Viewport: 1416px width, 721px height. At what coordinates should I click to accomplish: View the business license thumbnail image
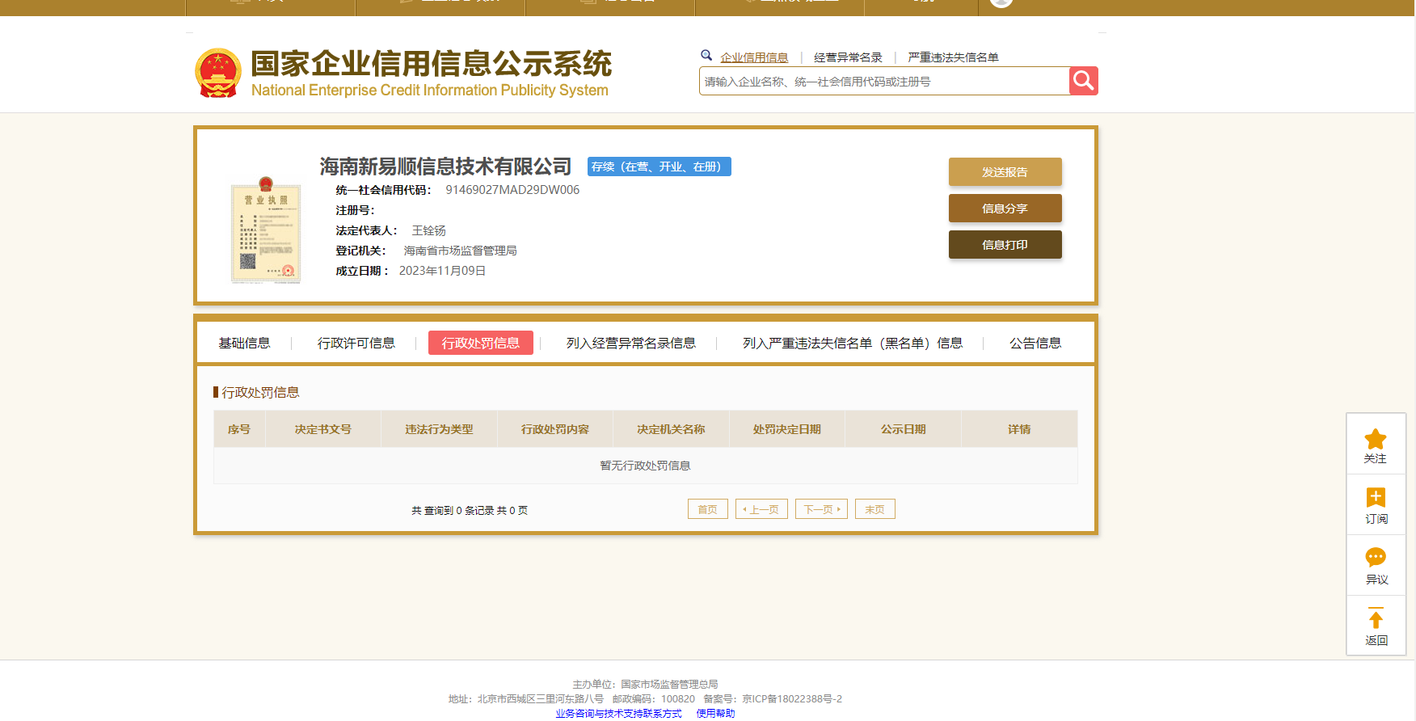tap(266, 230)
